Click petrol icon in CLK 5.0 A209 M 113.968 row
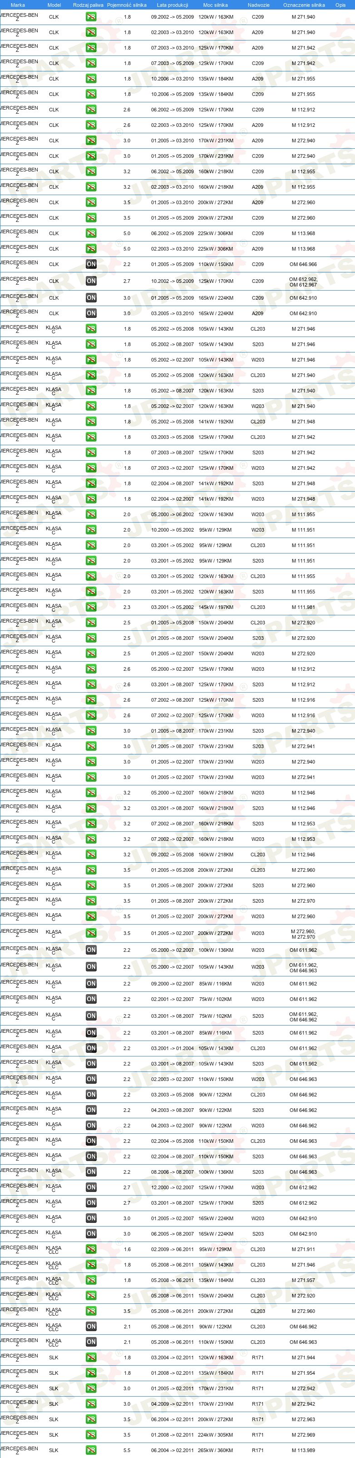 coord(91,248)
